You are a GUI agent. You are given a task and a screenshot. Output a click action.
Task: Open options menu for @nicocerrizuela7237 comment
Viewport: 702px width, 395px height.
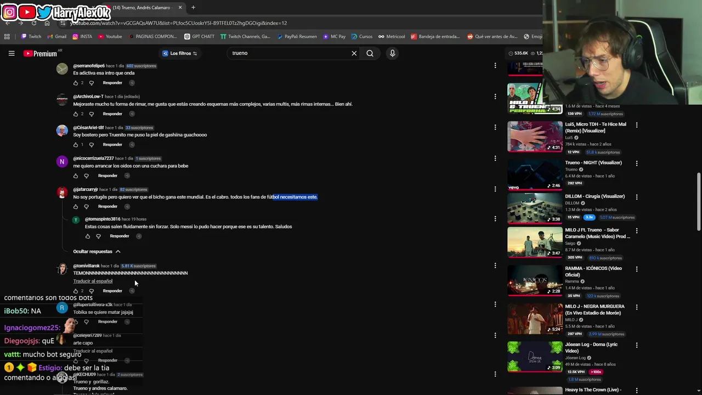pyautogui.click(x=495, y=159)
